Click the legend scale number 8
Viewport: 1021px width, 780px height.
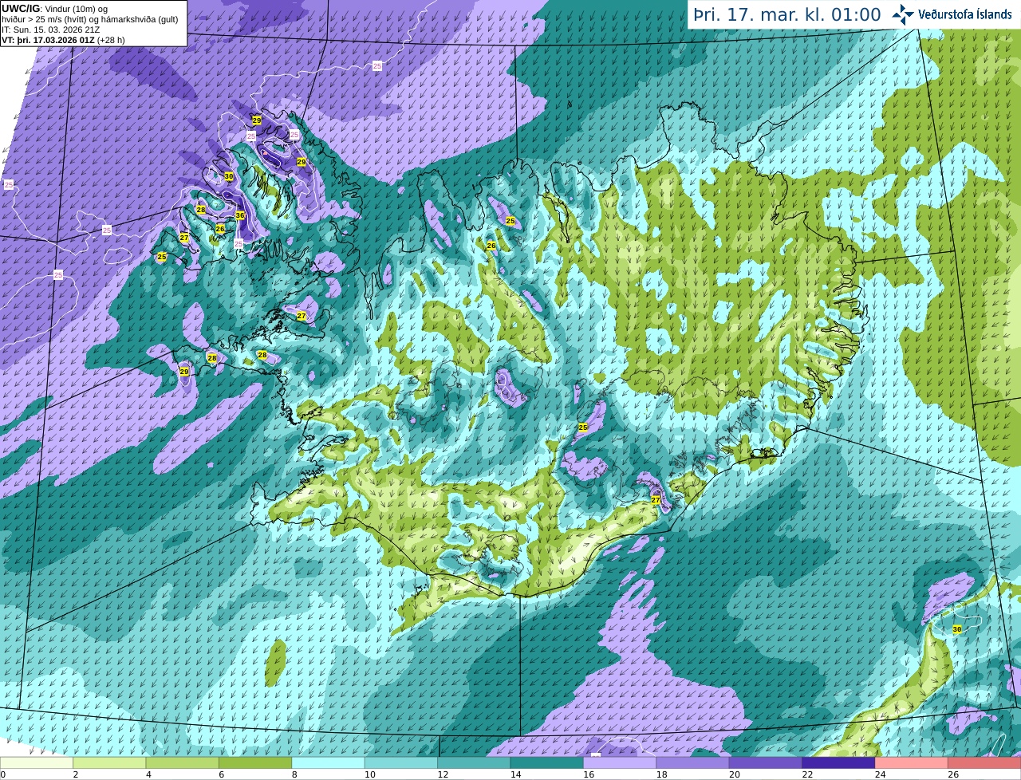coord(294,774)
